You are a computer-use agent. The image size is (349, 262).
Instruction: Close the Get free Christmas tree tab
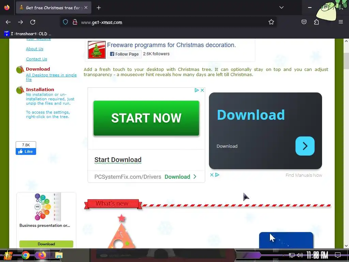click(86, 8)
